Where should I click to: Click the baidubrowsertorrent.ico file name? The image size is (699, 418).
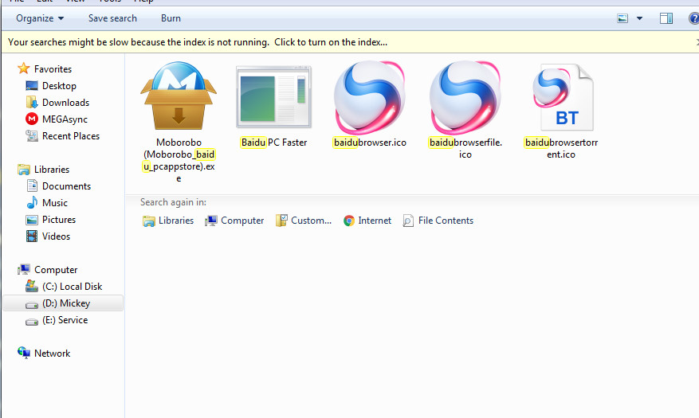[561, 148]
